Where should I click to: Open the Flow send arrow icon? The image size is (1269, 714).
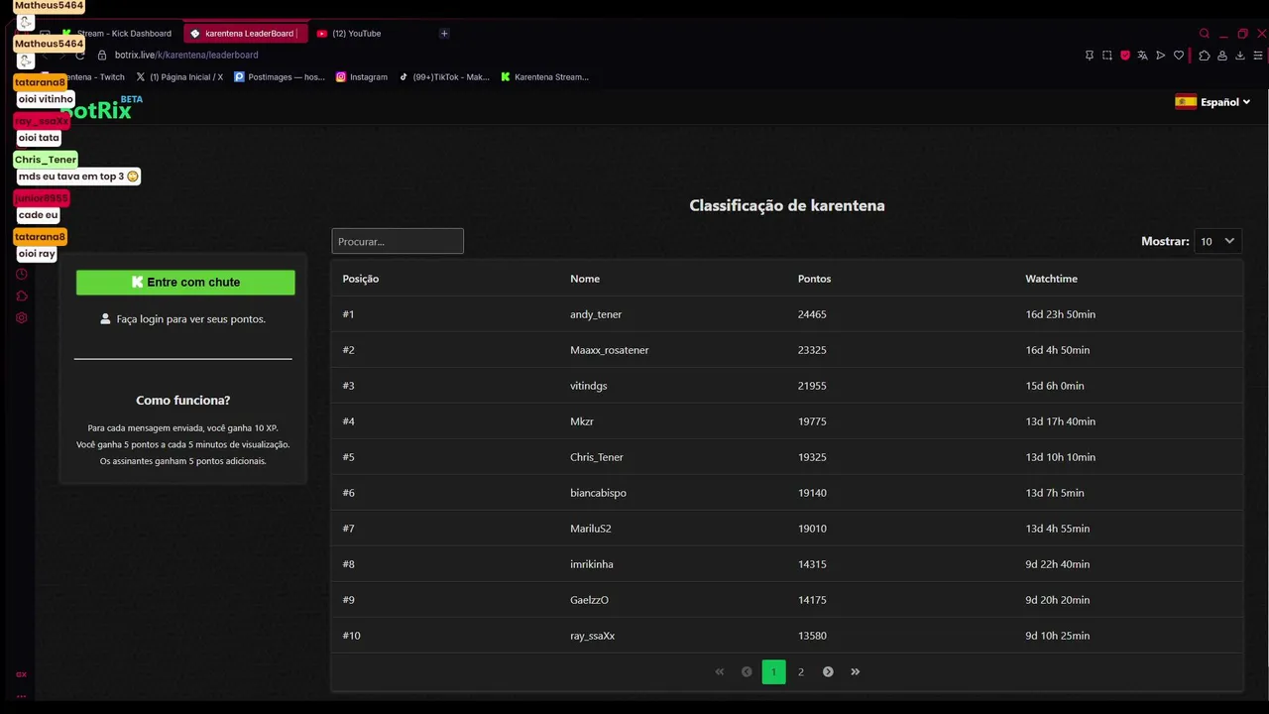(x=1160, y=56)
